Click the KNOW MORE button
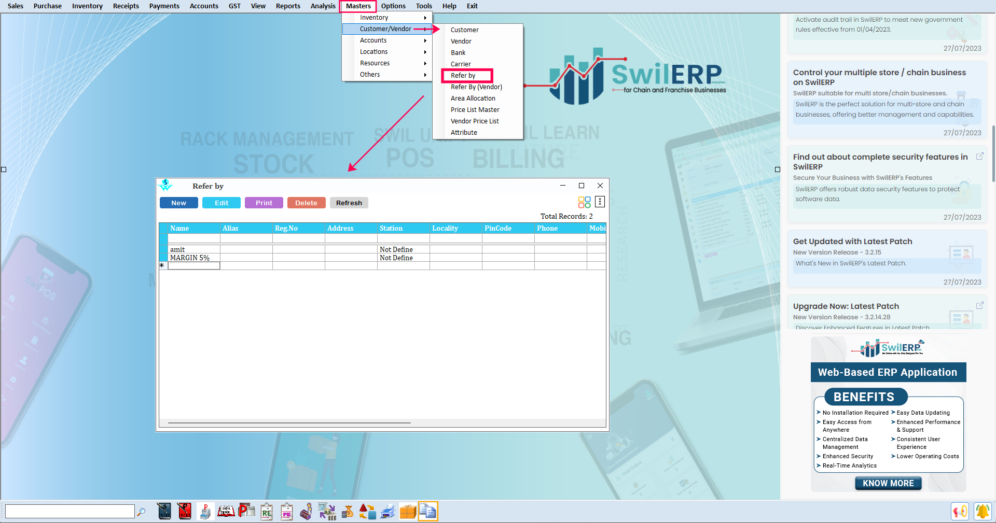Image resolution: width=996 pixels, height=523 pixels. [888, 483]
